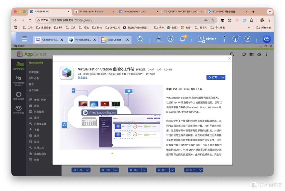Open the 教程 resource link

tap(193, 89)
